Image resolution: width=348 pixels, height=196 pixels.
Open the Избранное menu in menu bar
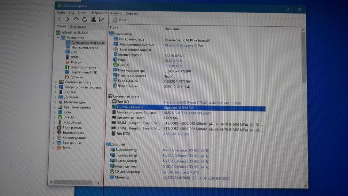point(98,13)
